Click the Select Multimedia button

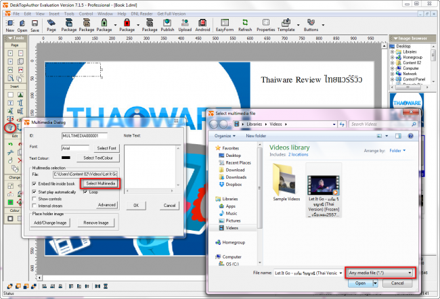(x=100, y=183)
